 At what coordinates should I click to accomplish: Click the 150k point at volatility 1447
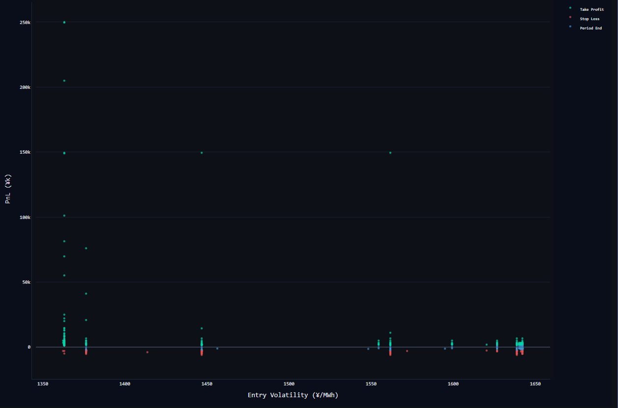(x=202, y=153)
